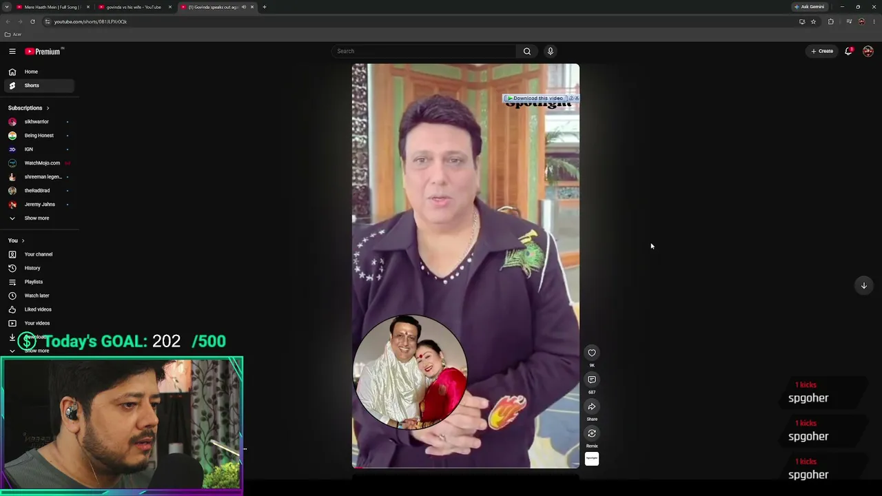
Task: View site information in the address bar
Action: (x=47, y=21)
